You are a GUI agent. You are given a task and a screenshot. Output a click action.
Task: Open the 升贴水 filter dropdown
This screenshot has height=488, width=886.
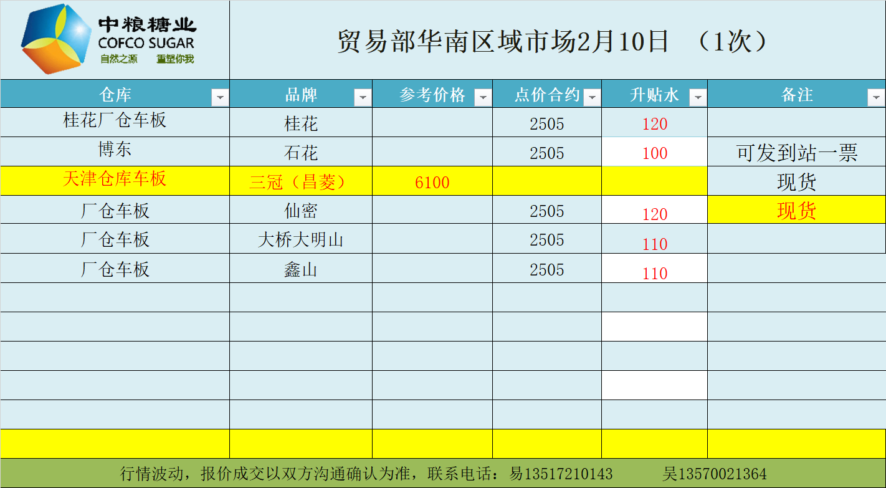pyautogui.click(x=698, y=97)
